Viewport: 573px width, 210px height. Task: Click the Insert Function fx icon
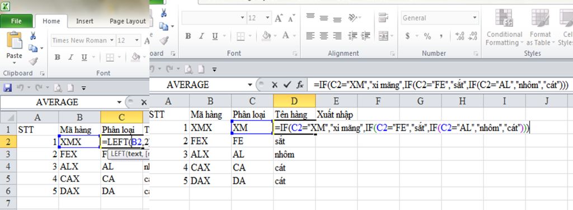300,85
